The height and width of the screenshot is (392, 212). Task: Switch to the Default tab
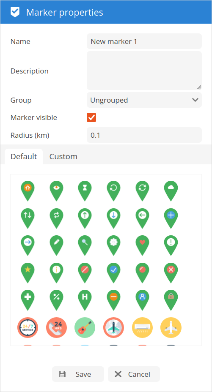24,156
